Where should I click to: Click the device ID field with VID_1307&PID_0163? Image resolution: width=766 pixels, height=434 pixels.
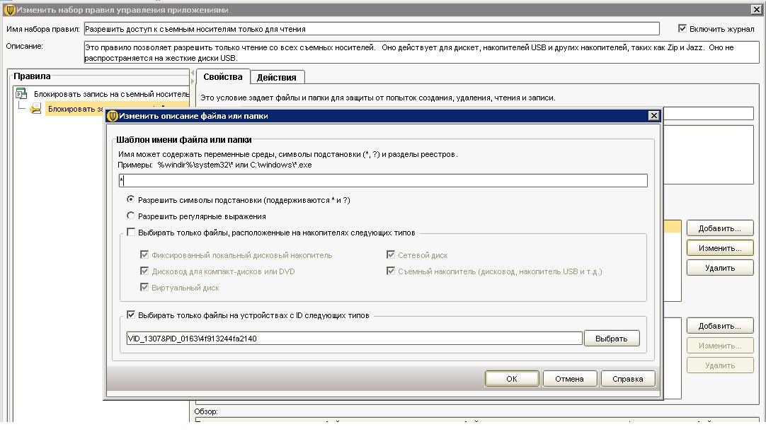354,339
